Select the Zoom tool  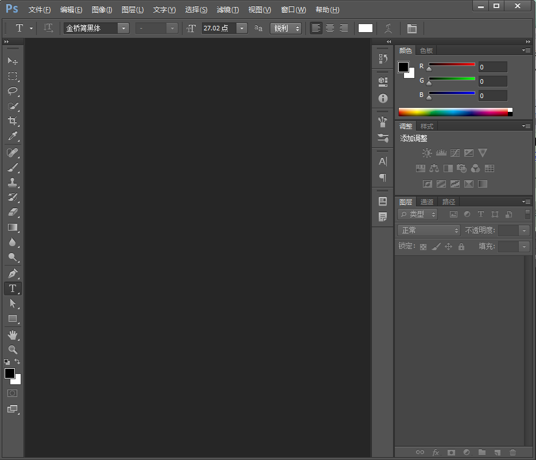coord(12,349)
